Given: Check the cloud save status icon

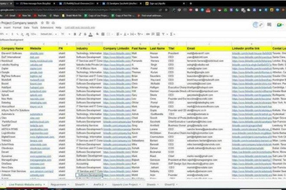Looking at the screenshot, I should 53,23.
